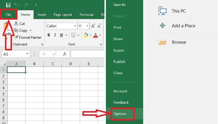Expand the underline style arrow
Viewport: 220px width, 124px height.
66,35
